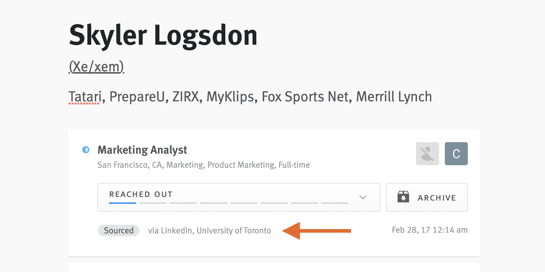Screen dimensions: 545x272
Task: Open the Tatari company link
Action: tap(84, 96)
